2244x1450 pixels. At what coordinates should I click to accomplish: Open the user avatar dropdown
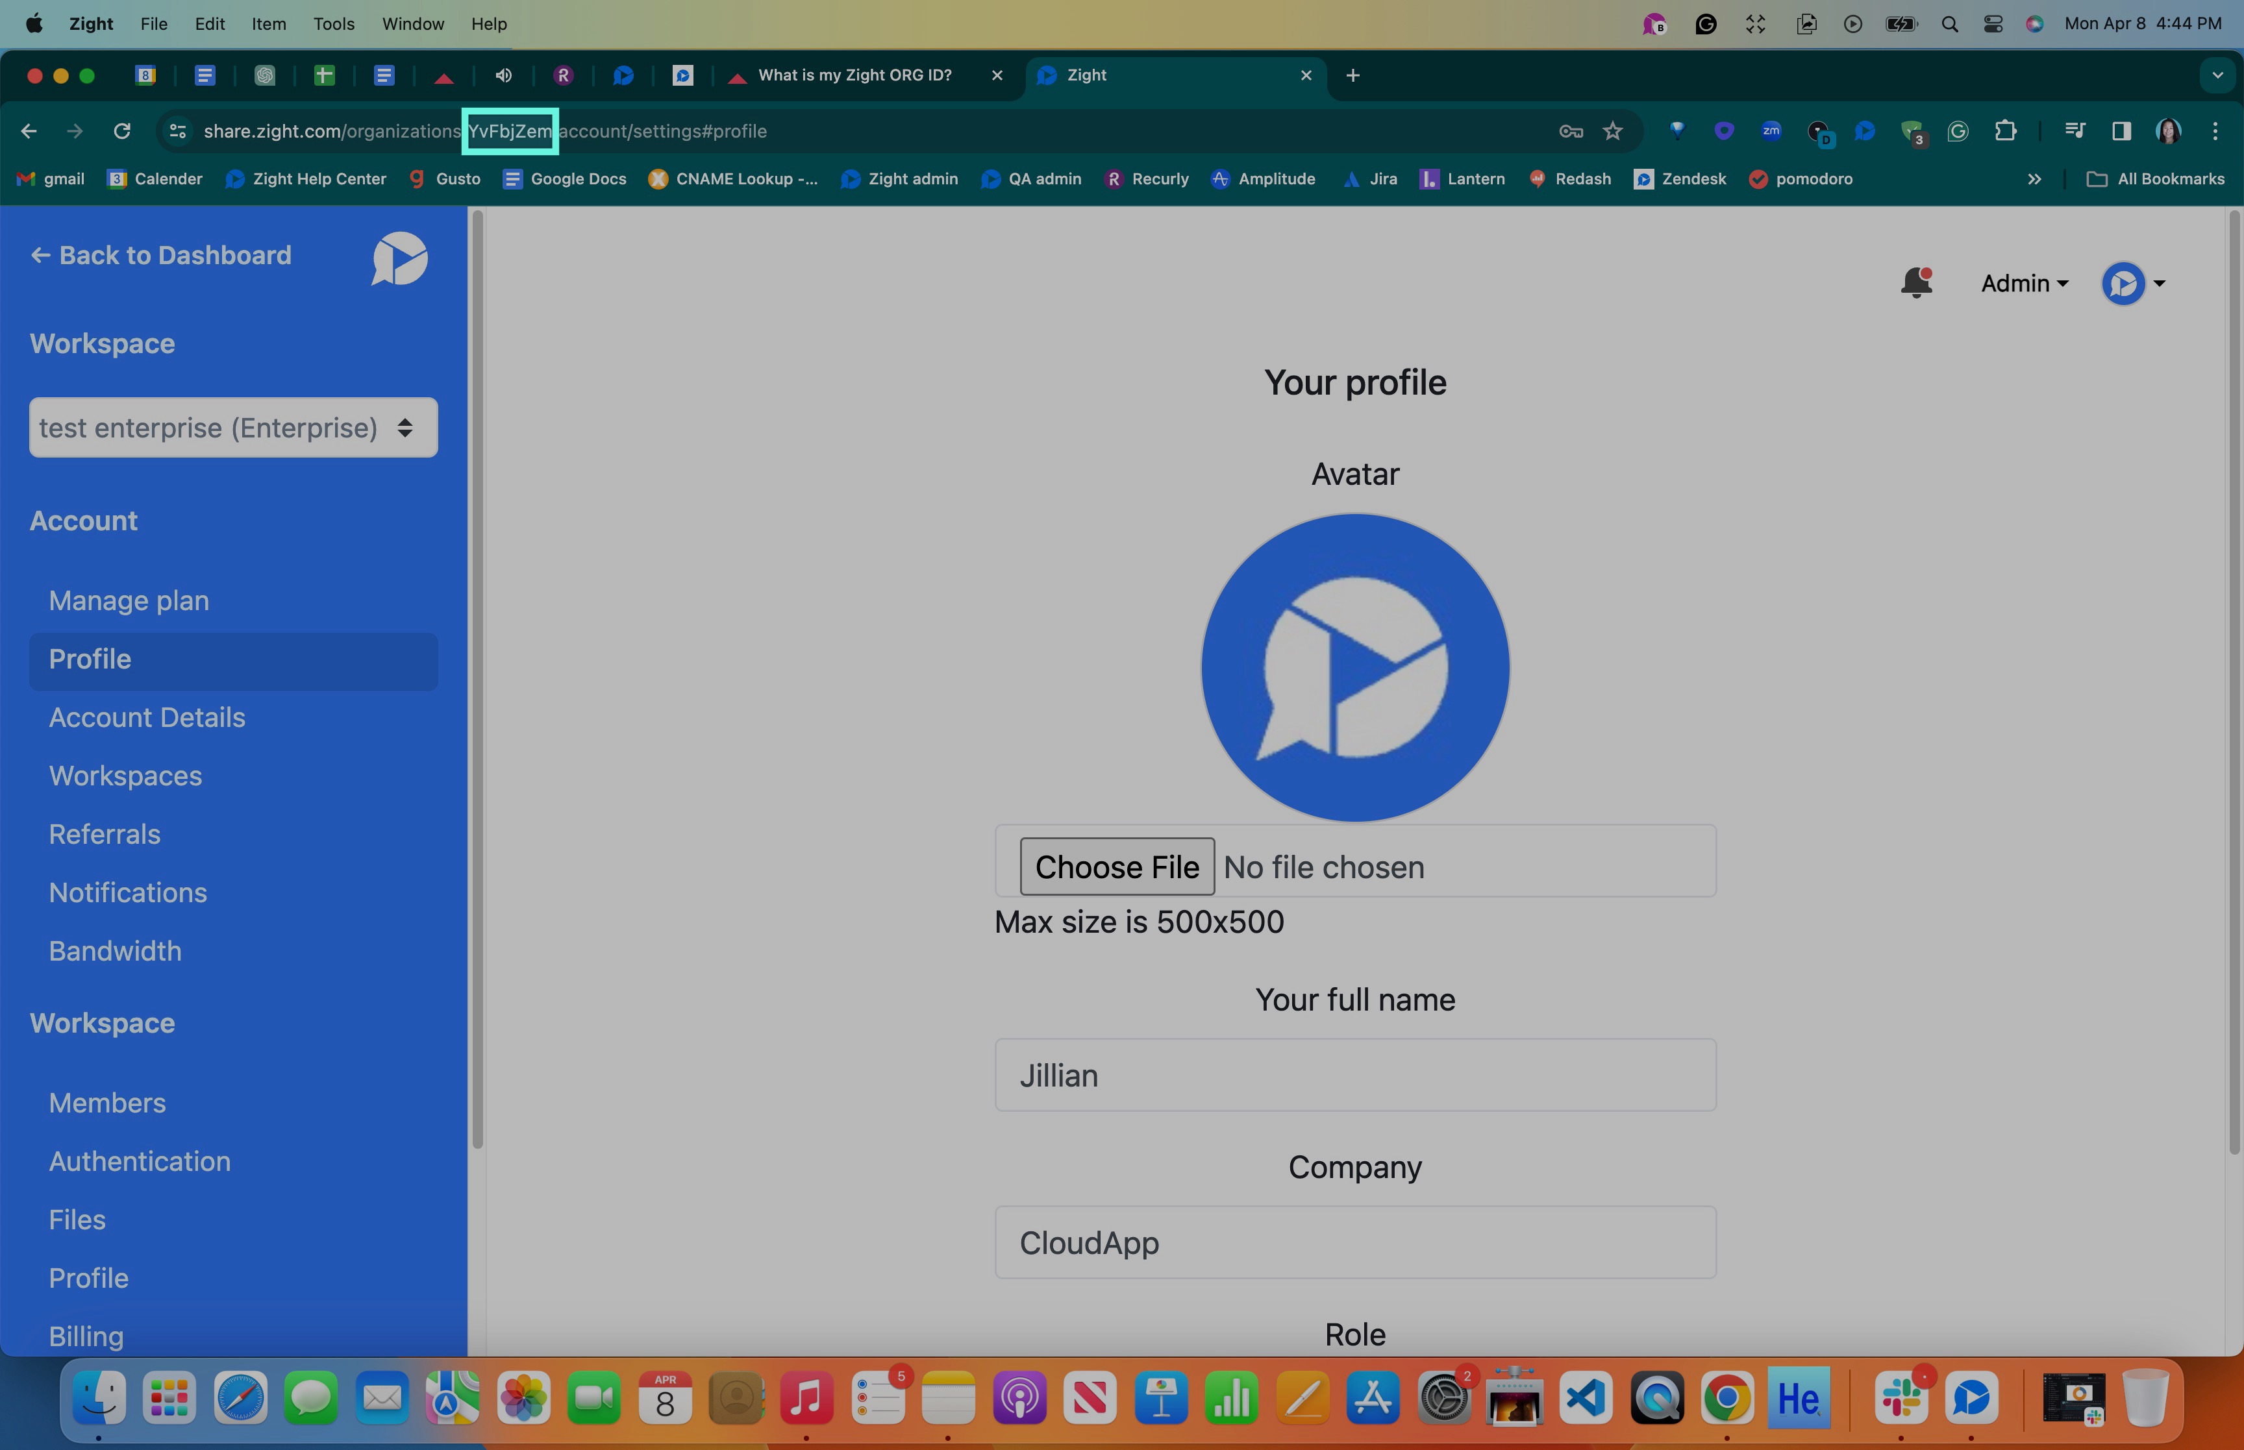(x=2133, y=284)
